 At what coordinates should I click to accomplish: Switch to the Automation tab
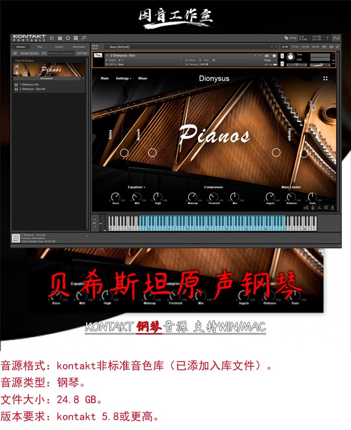78,47
